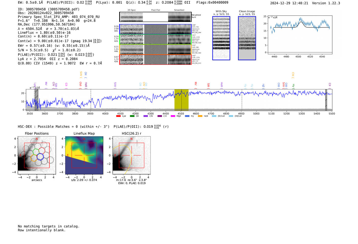Click the yellow highlighted band in spectrum
358x244 pixels.
click(181, 100)
